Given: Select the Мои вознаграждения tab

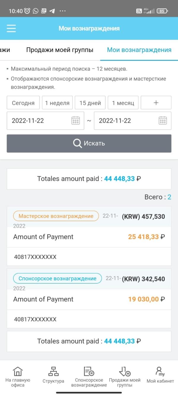Looking at the screenshot, I should coord(139,50).
